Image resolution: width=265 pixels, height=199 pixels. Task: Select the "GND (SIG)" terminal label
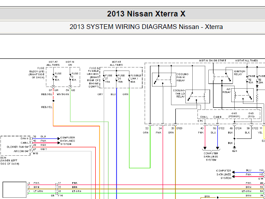click(251, 115)
